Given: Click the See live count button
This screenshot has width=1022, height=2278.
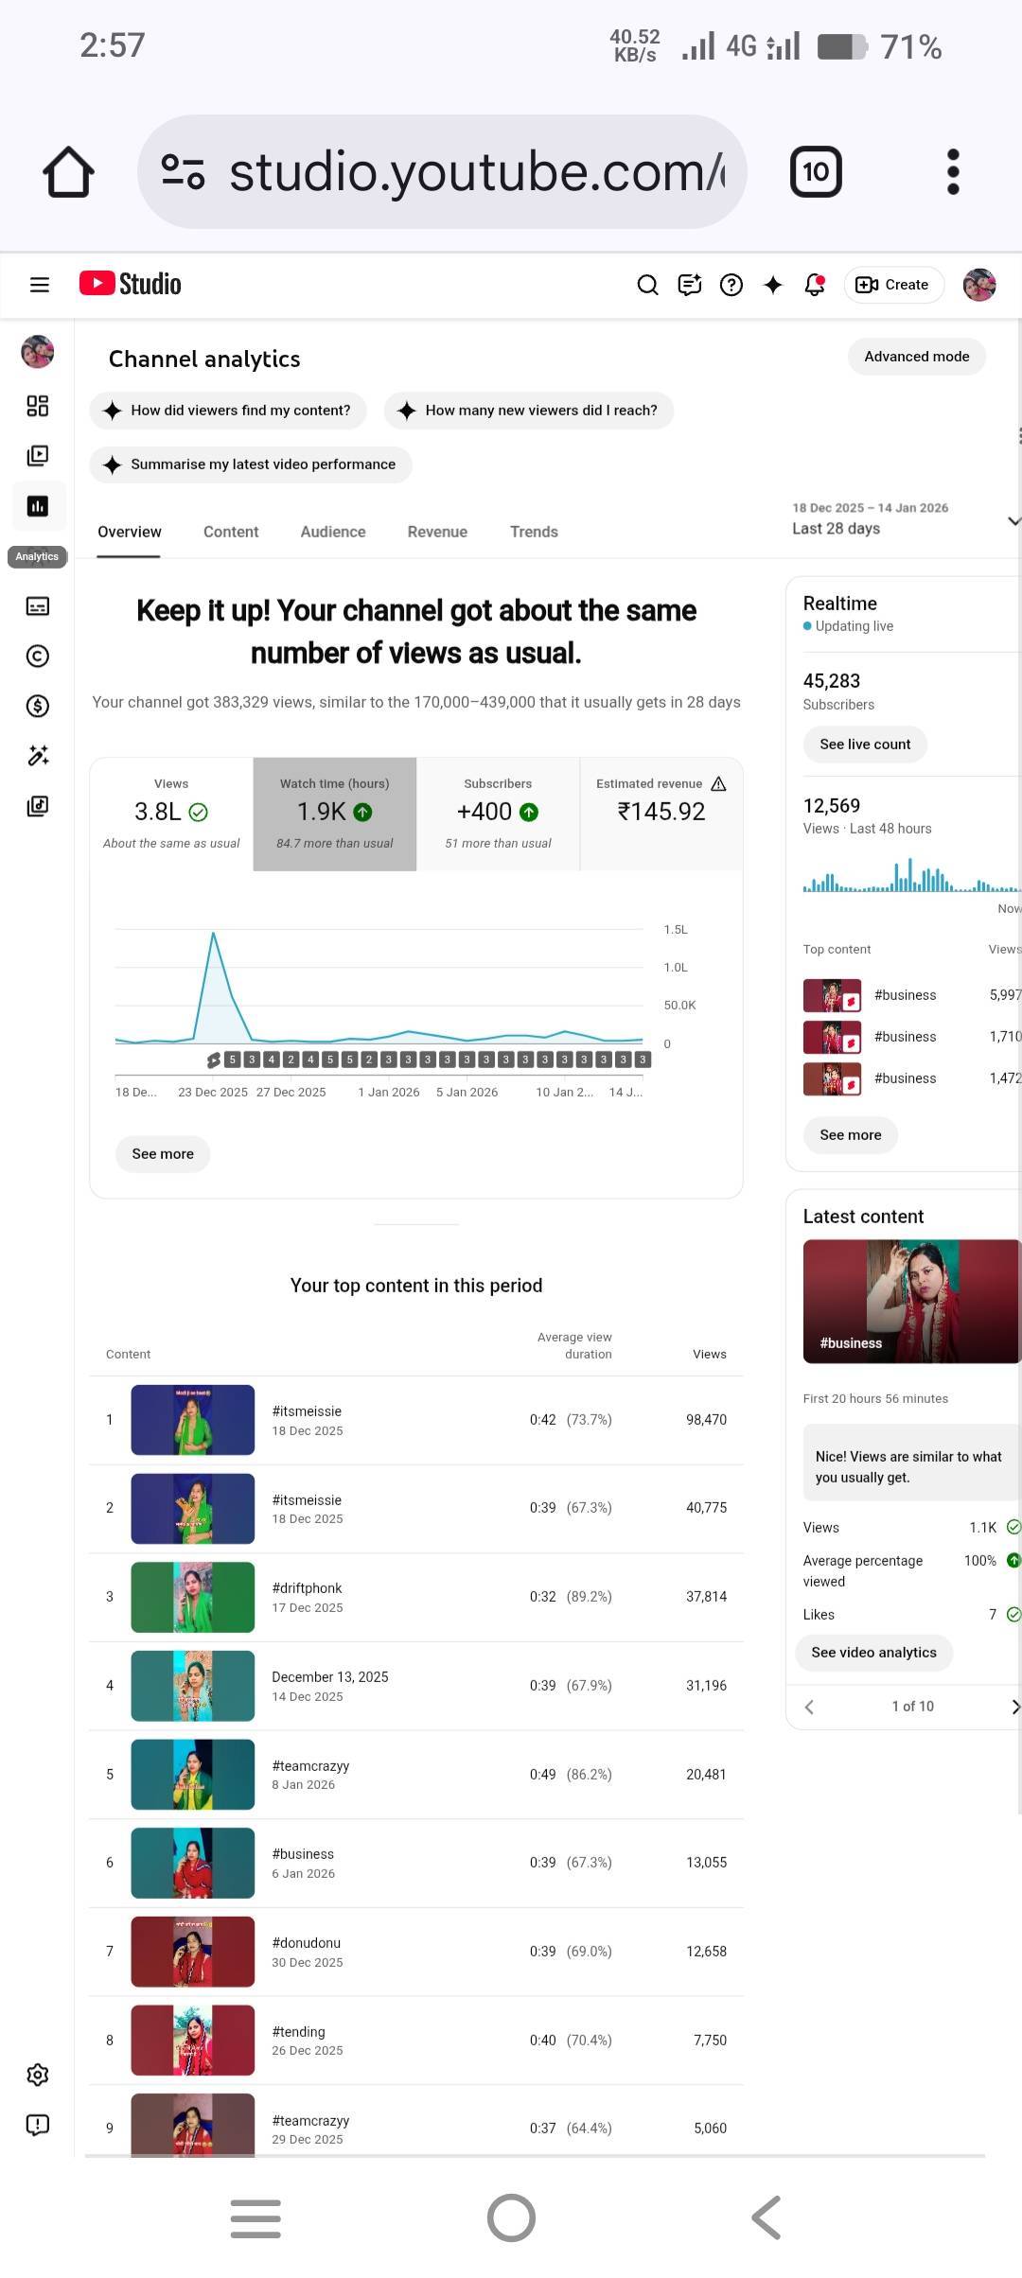Looking at the screenshot, I should click(865, 745).
